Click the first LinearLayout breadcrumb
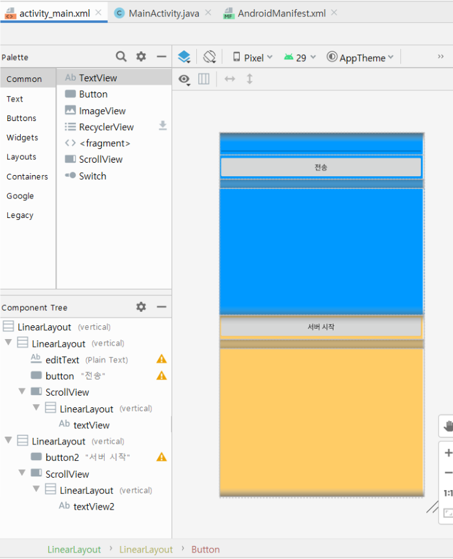This screenshot has height=559, width=453. 74,549
